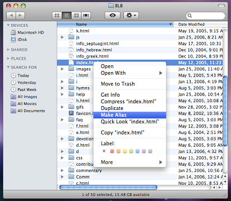Choose Quick Look "index.html"
Image resolution: width=231 pixels, height=201 pixels.
tap(130, 122)
